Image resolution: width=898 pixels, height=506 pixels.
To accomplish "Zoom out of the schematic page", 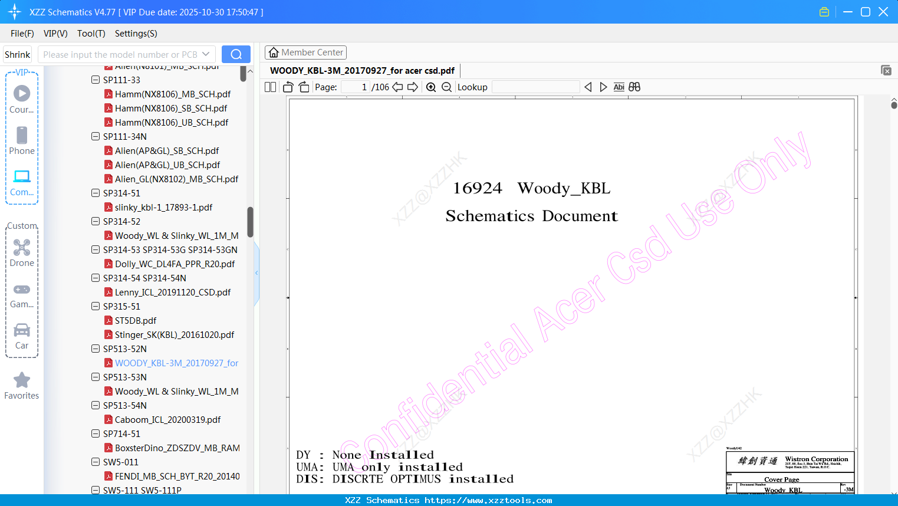I will pyautogui.click(x=446, y=87).
